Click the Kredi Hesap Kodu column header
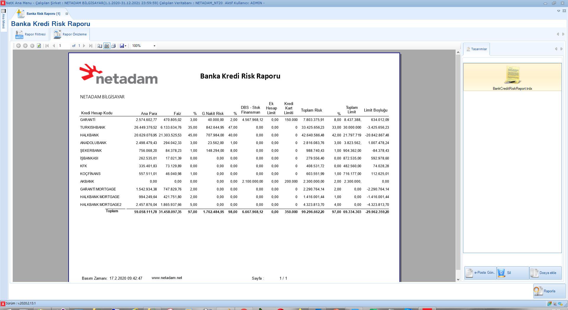This screenshot has height=310, width=568. click(97, 113)
